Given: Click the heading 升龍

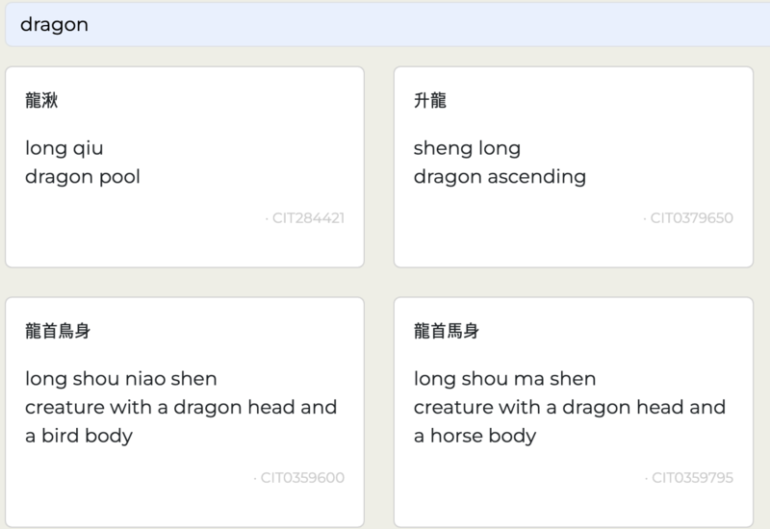Looking at the screenshot, I should click(430, 101).
